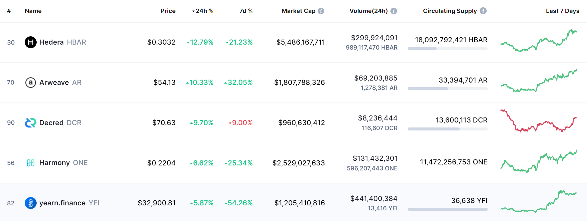The height and width of the screenshot is (221, 587).
Task: Open the Circulating Supply info tooltip icon
Action: (483, 10)
